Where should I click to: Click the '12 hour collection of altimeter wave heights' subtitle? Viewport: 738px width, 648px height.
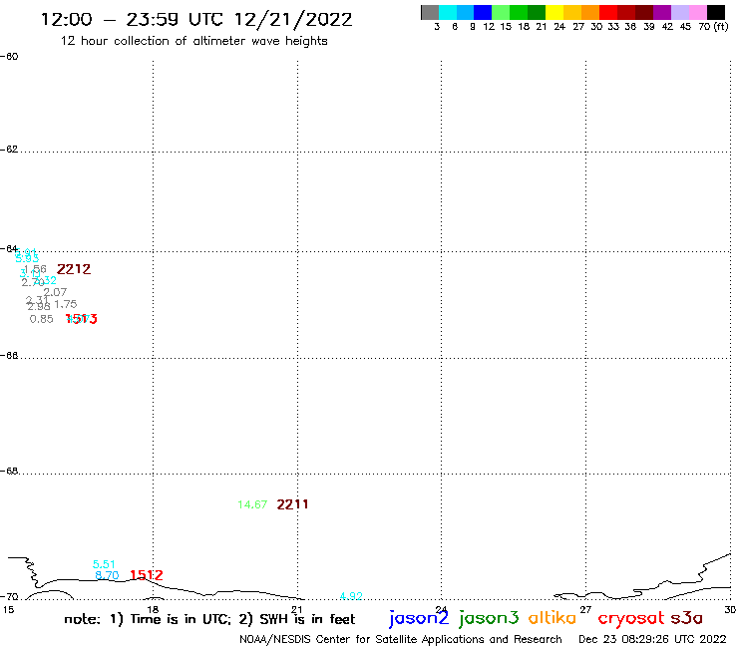coord(193,41)
